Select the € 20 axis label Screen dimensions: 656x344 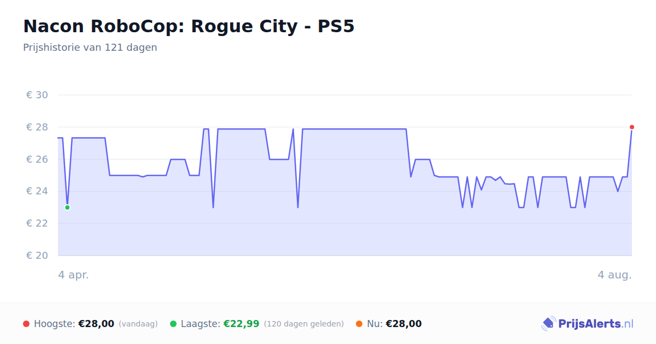click(x=37, y=256)
